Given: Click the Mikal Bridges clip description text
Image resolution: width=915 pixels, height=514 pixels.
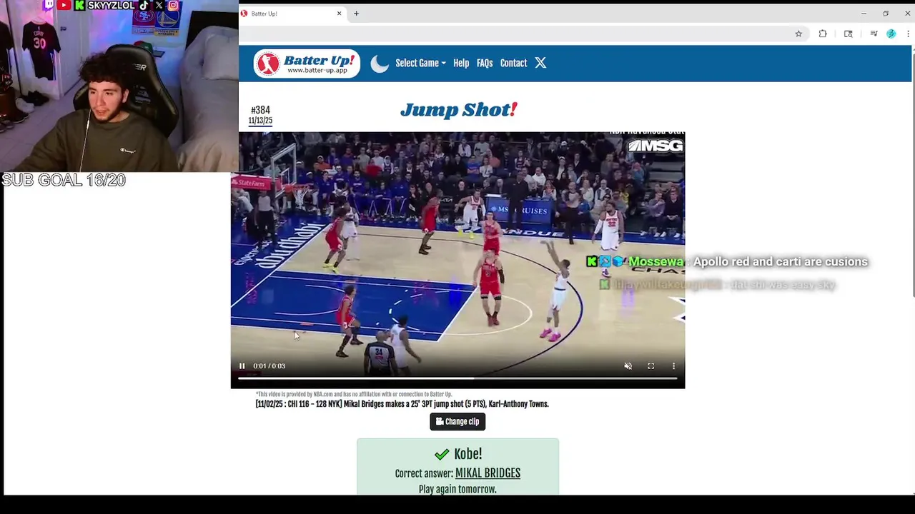Looking at the screenshot, I should point(402,404).
